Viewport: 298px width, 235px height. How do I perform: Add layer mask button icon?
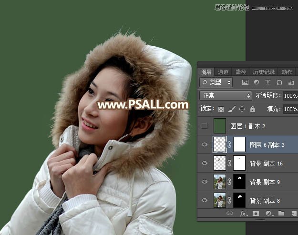point(256,214)
